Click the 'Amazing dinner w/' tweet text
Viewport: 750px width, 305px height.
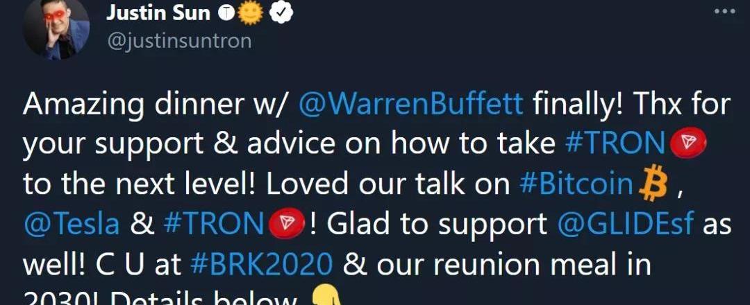click(155, 105)
